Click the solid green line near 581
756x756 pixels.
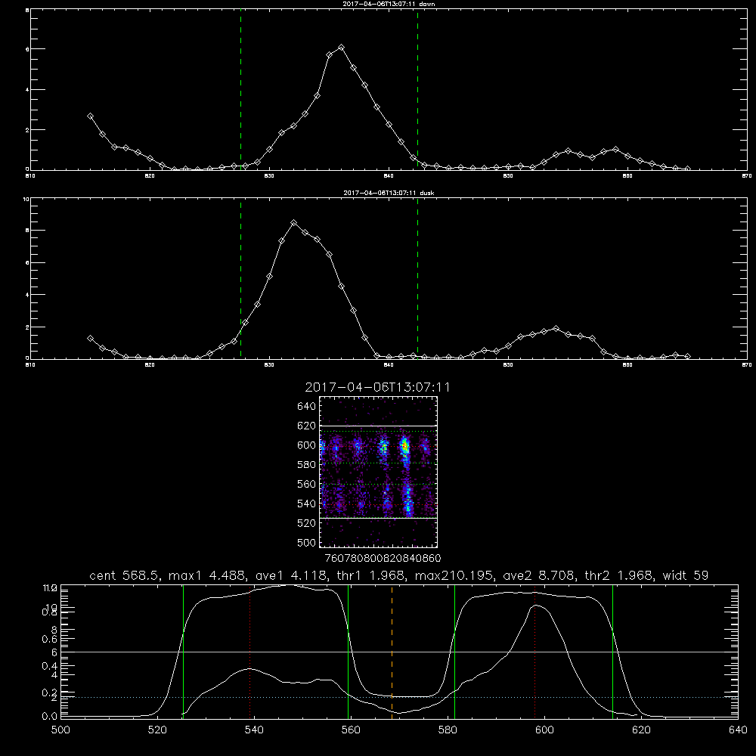pyautogui.click(x=454, y=652)
